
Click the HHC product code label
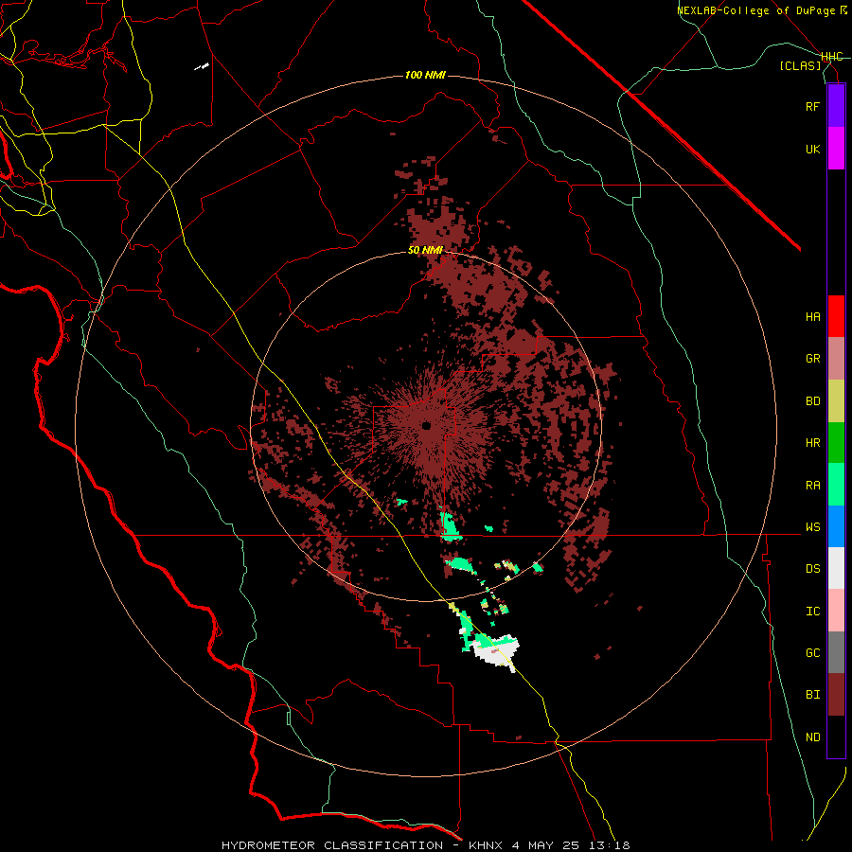[831, 57]
